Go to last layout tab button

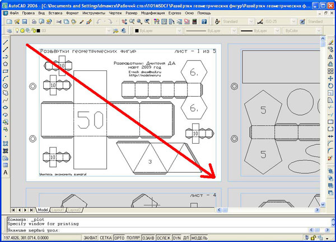[31, 210]
